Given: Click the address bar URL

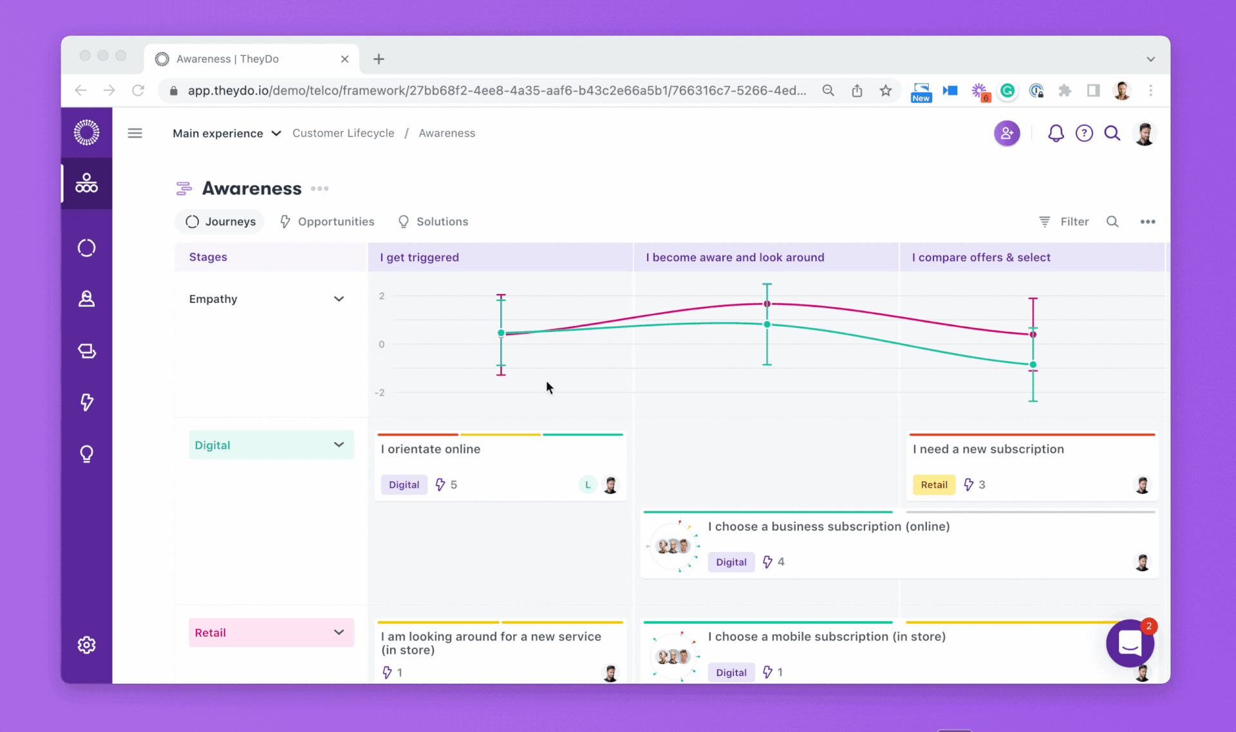Looking at the screenshot, I should point(496,91).
